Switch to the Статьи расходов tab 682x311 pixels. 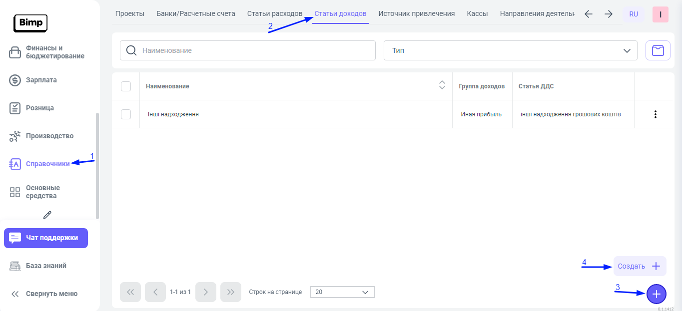(x=274, y=13)
